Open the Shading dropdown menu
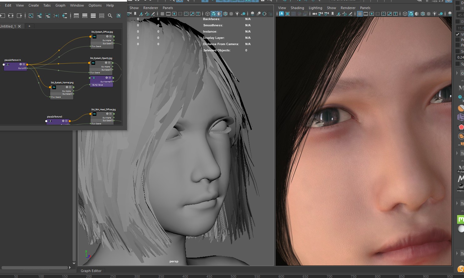 (x=297, y=8)
